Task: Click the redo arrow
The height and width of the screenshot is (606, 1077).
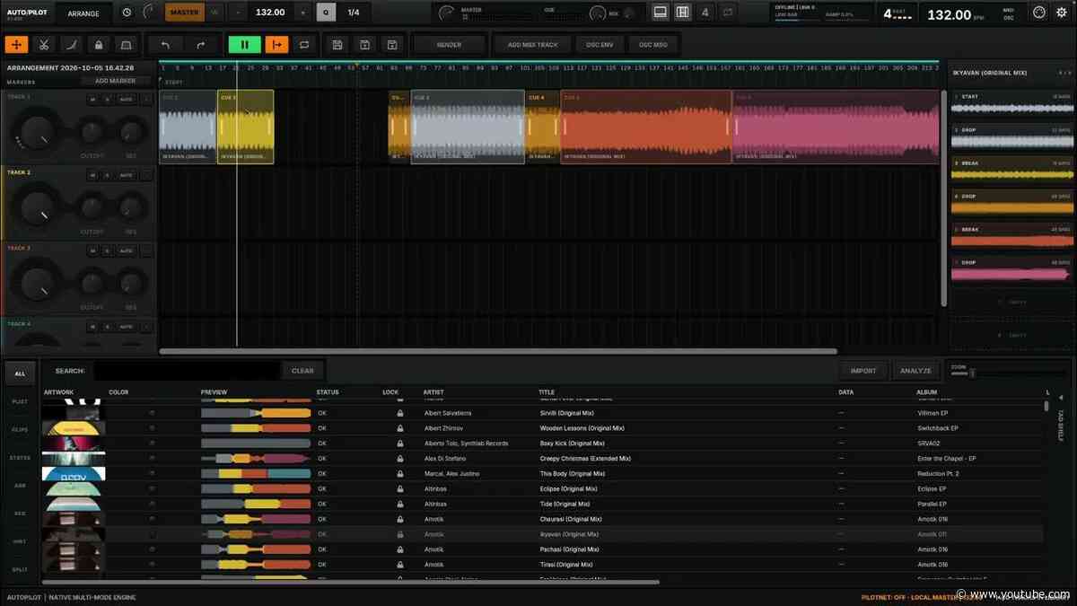Action: click(200, 45)
